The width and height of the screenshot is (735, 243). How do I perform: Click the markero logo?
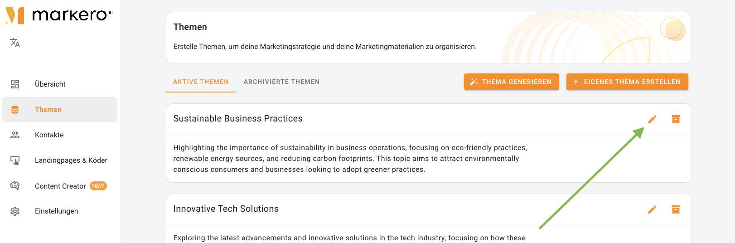click(59, 15)
